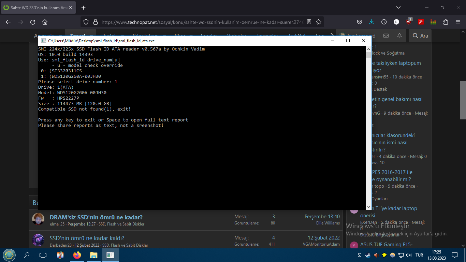Switch to the console app on taskbar

110,255
